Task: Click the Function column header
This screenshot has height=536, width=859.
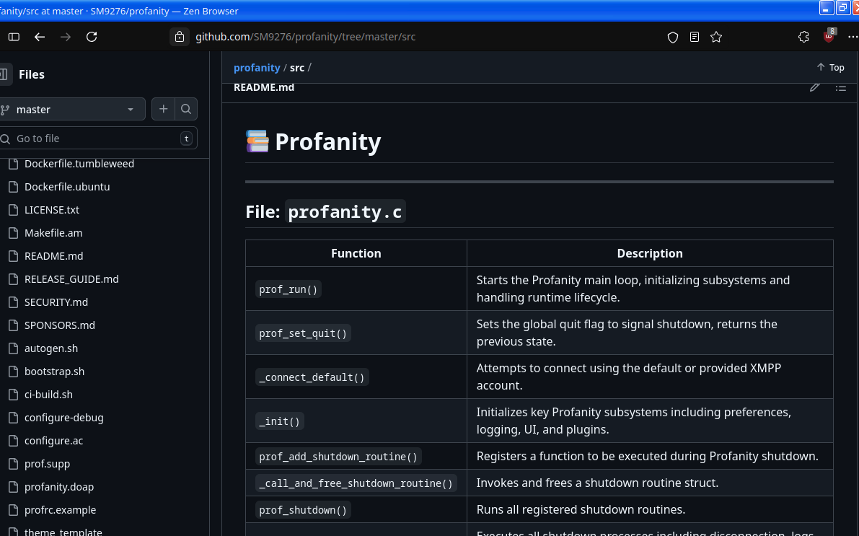Action: pyautogui.click(x=356, y=253)
